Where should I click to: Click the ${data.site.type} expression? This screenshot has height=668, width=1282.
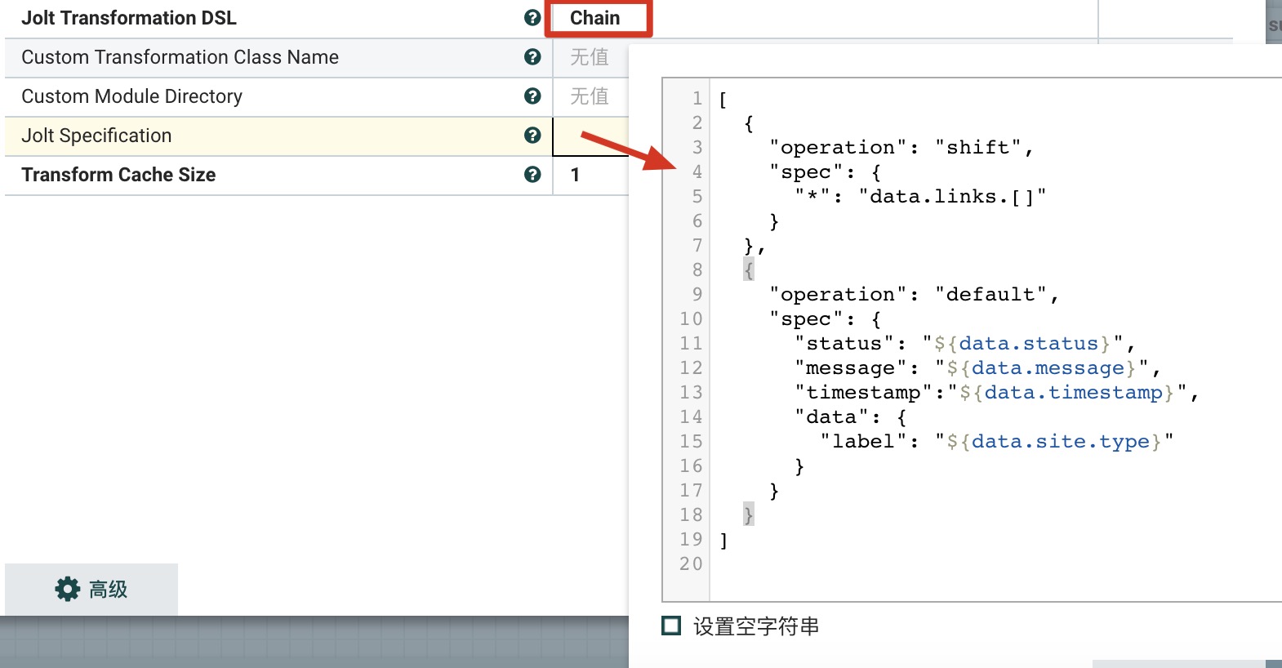[x=1053, y=442]
